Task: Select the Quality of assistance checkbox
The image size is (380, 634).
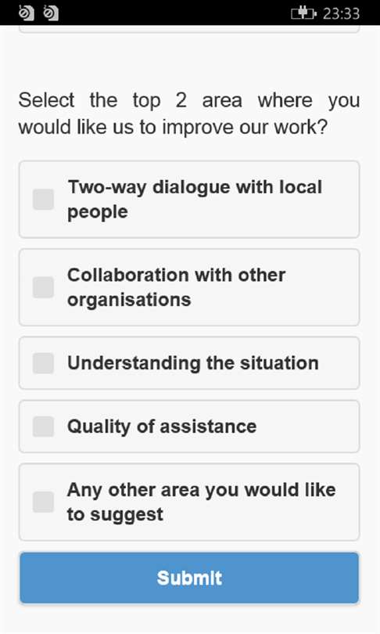Action: coord(43,427)
